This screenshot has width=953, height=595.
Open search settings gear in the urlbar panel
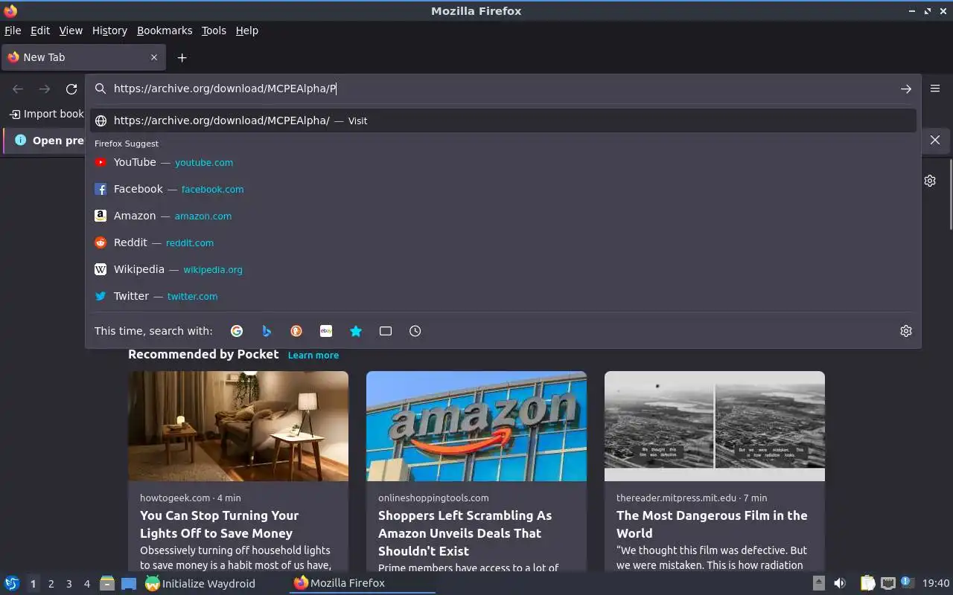click(906, 331)
